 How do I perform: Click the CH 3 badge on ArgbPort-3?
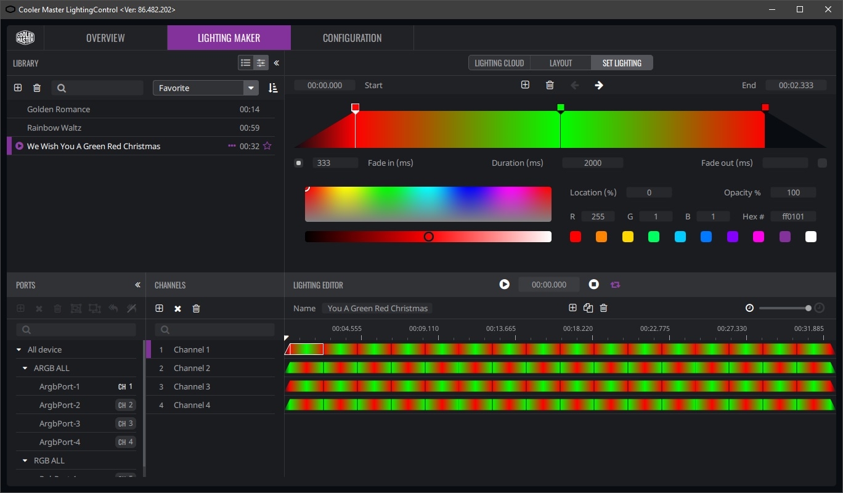(125, 423)
